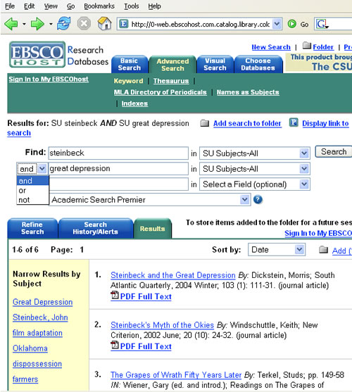Open the Academic Search Premier database dropdown

(x=244, y=200)
